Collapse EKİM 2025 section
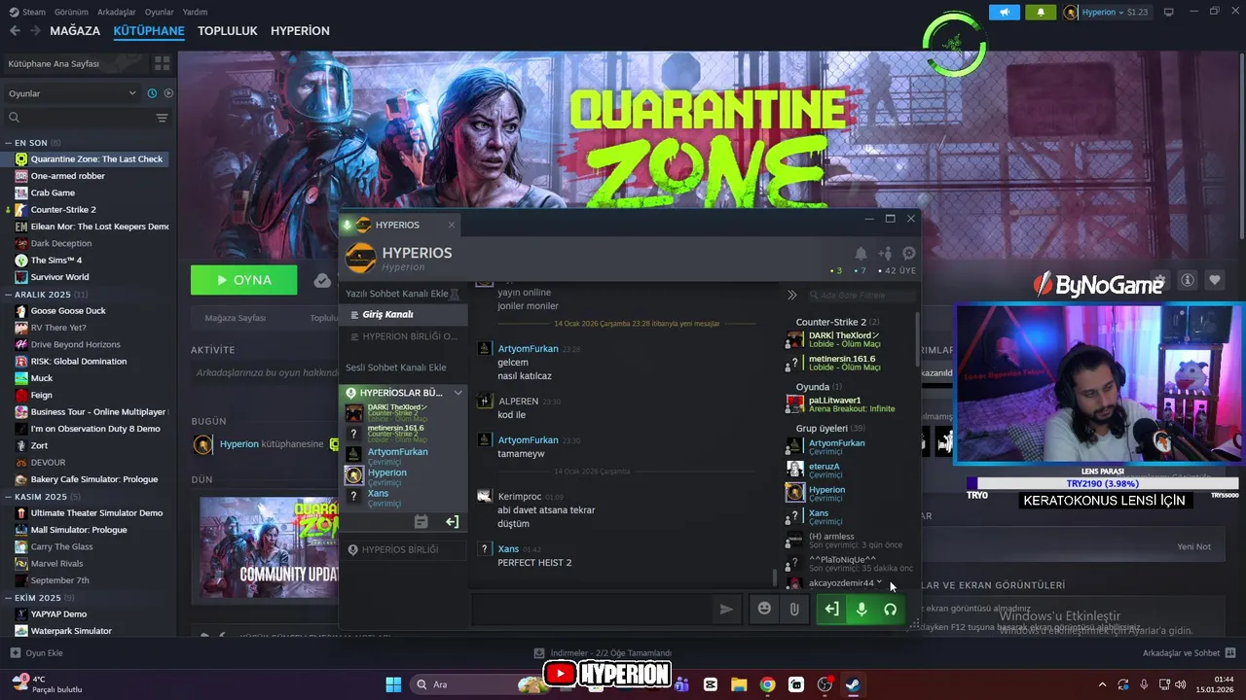1246x700 pixels. (x=38, y=598)
